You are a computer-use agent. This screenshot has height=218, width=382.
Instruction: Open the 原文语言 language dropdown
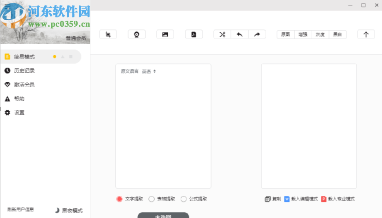tap(149, 71)
